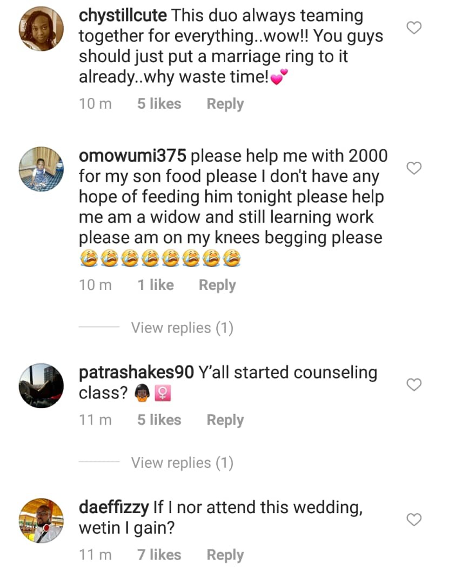Like chystillcute's comment with the heart
The width and height of the screenshot is (449, 584).
coord(413,28)
